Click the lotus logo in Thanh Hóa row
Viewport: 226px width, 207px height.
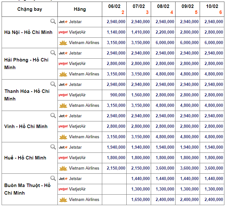63,106
